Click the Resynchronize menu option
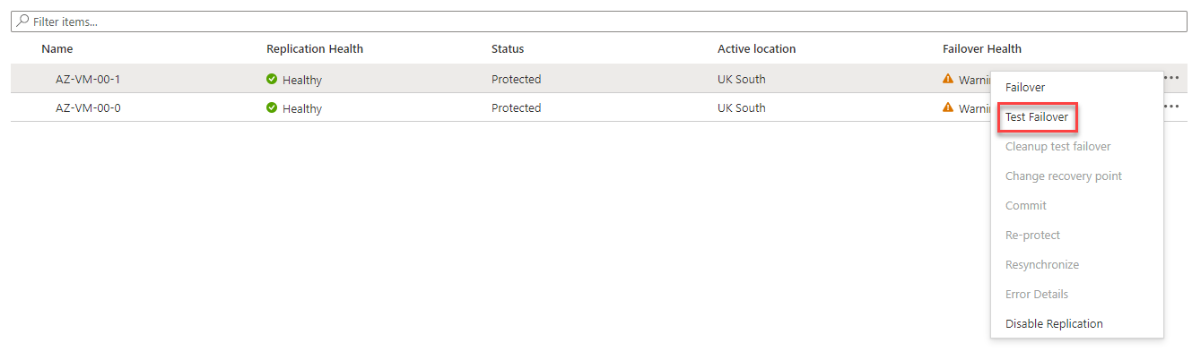This screenshot has width=1192, height=360. 1042,265
